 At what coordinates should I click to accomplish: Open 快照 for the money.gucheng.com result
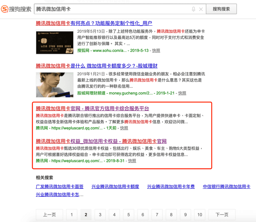[x=182, y=93]
